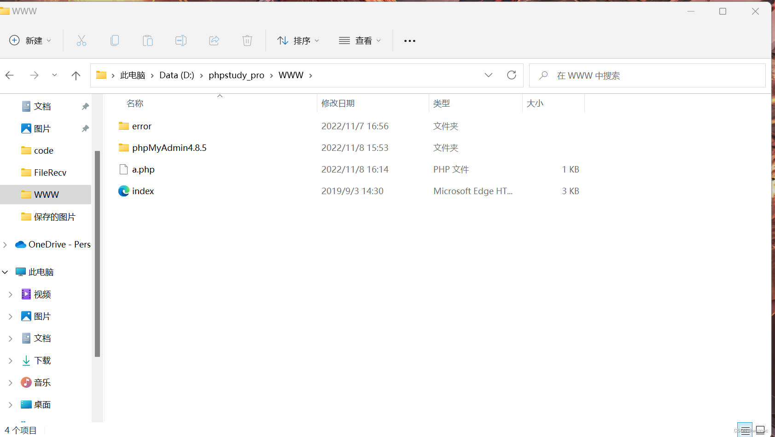
Task: Click the 在 WWW 中搜索 search box
Action: coord(647,75)
